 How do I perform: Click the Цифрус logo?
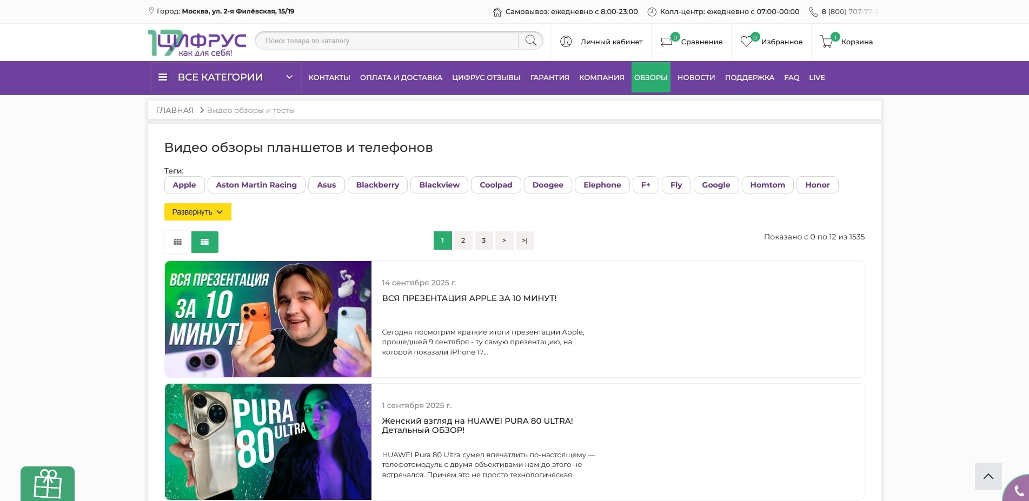197,43
